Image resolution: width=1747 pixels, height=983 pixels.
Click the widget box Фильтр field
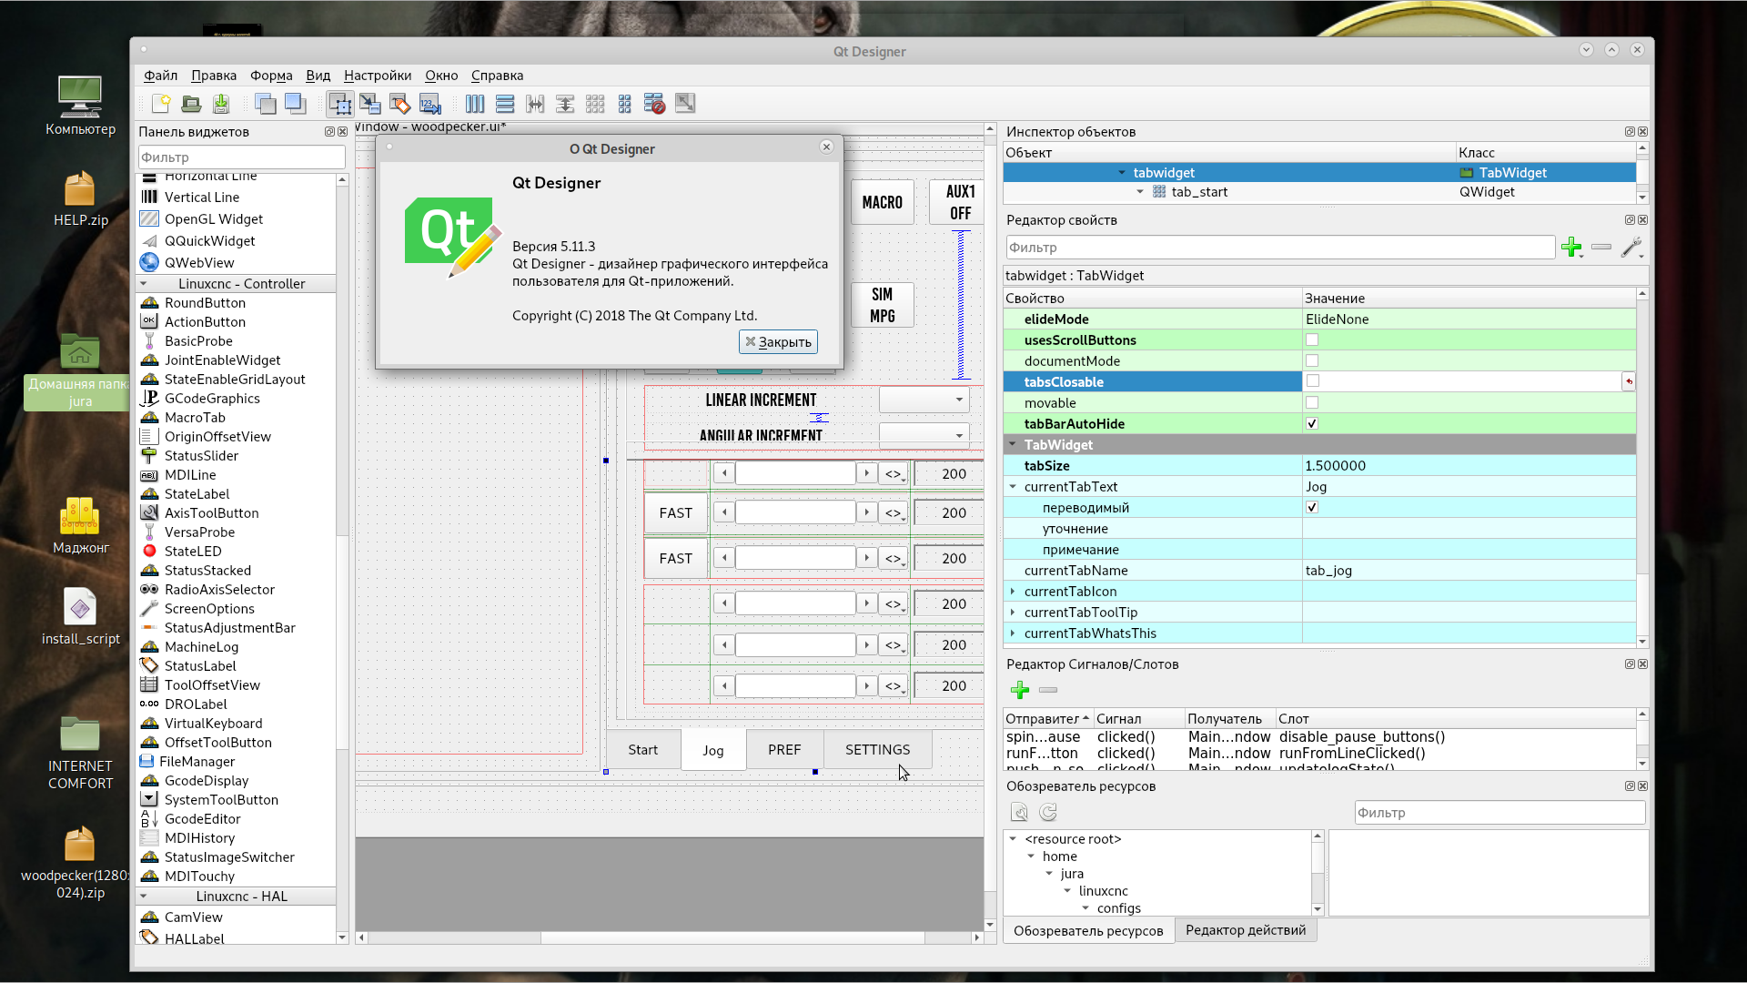click(241, 157)
